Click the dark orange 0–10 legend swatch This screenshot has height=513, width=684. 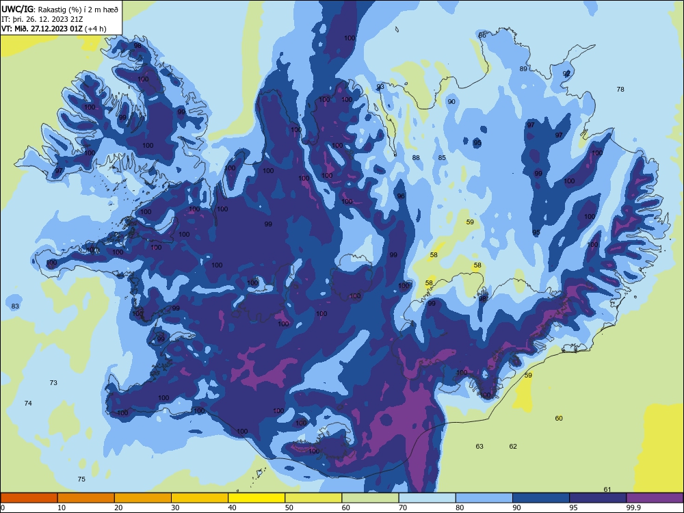(x=29, y=498)
